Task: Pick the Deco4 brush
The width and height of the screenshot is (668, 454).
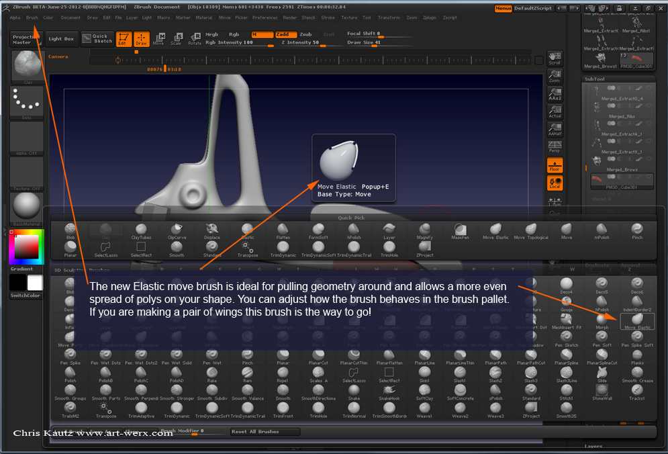Action: coord(566,286)
